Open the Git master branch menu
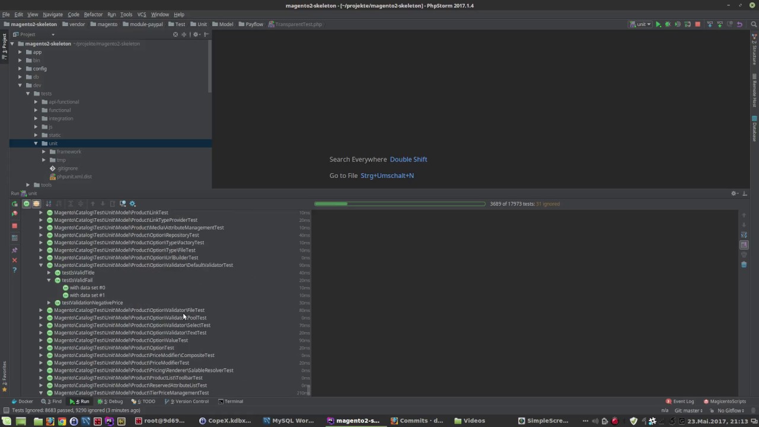 pyautogui.click(x=688, y=410)
